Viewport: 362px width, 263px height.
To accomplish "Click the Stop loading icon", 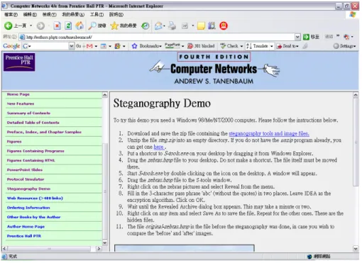I will click(57, 26).
